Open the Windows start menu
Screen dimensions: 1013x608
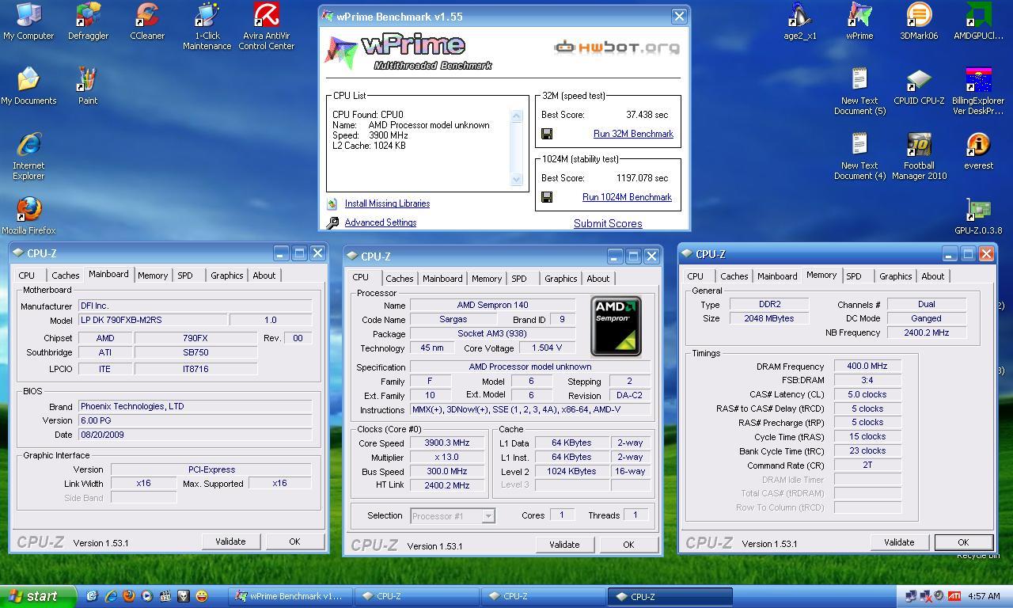point(38,596)
